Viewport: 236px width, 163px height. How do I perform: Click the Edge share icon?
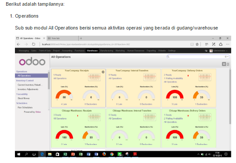pos(221,44)
